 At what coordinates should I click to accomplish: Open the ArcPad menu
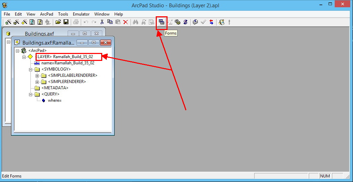point(47,14)
